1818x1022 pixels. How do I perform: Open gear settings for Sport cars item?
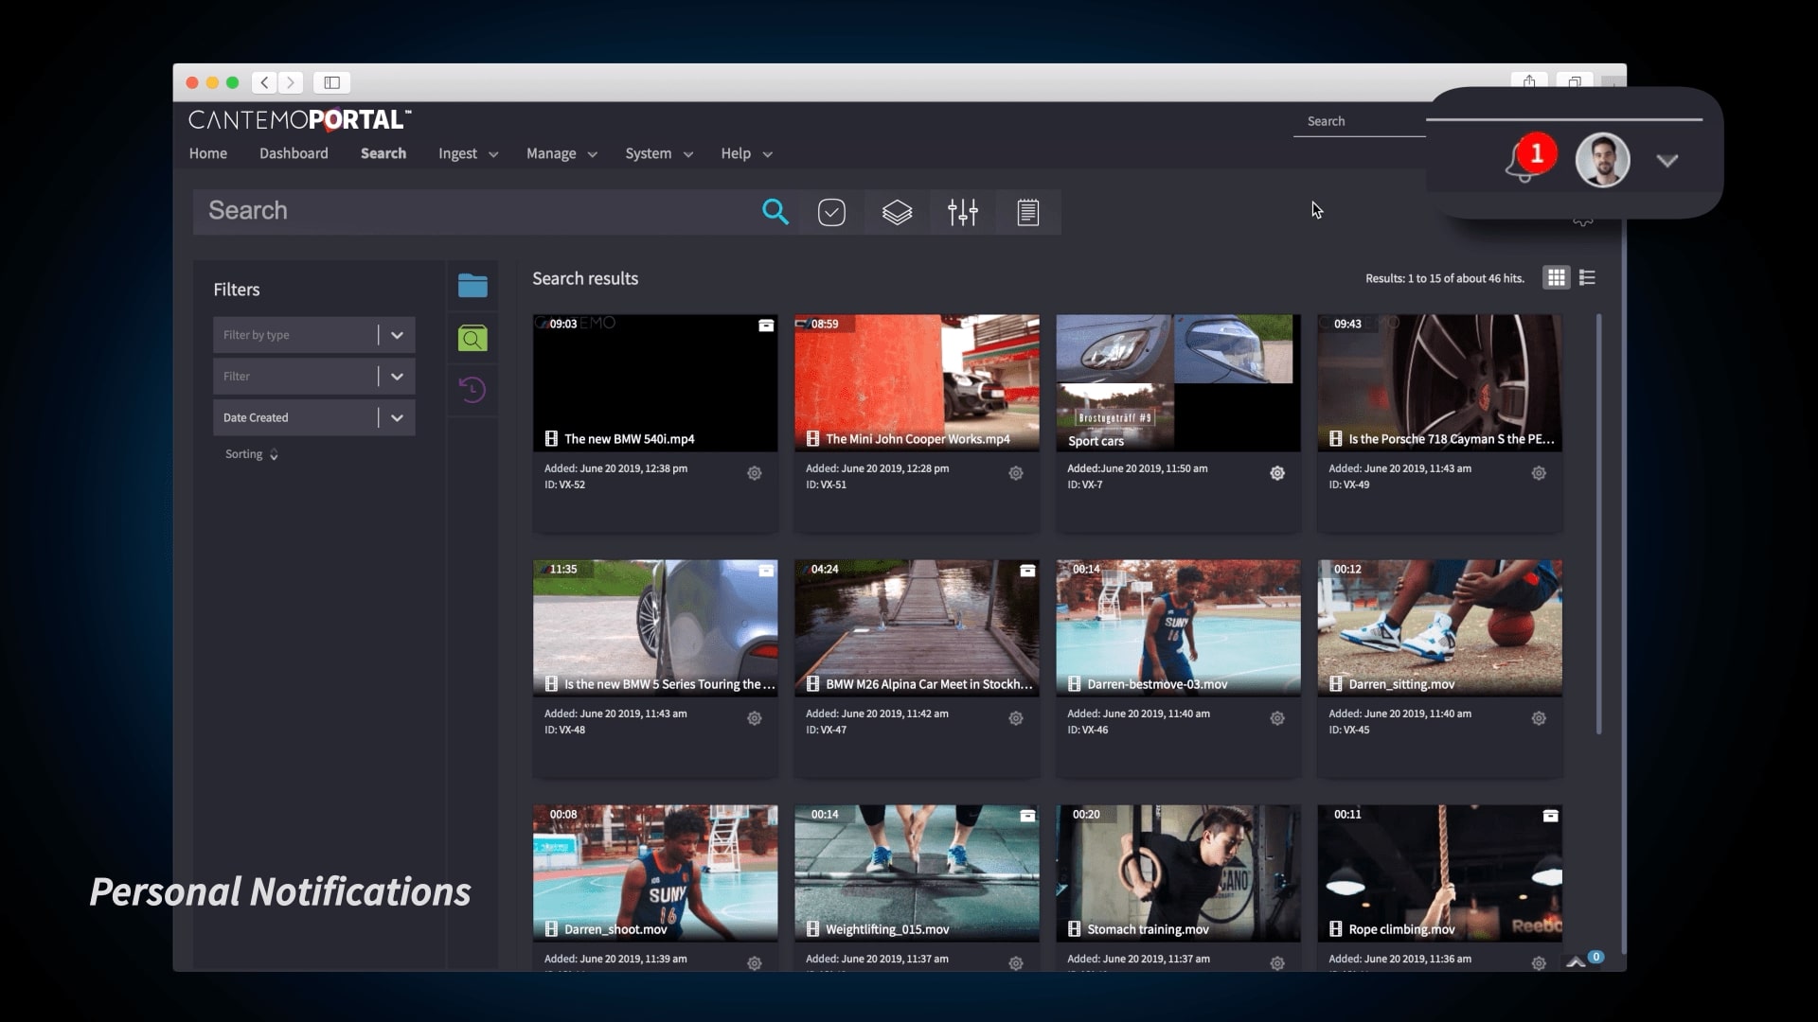(1276, 473)
